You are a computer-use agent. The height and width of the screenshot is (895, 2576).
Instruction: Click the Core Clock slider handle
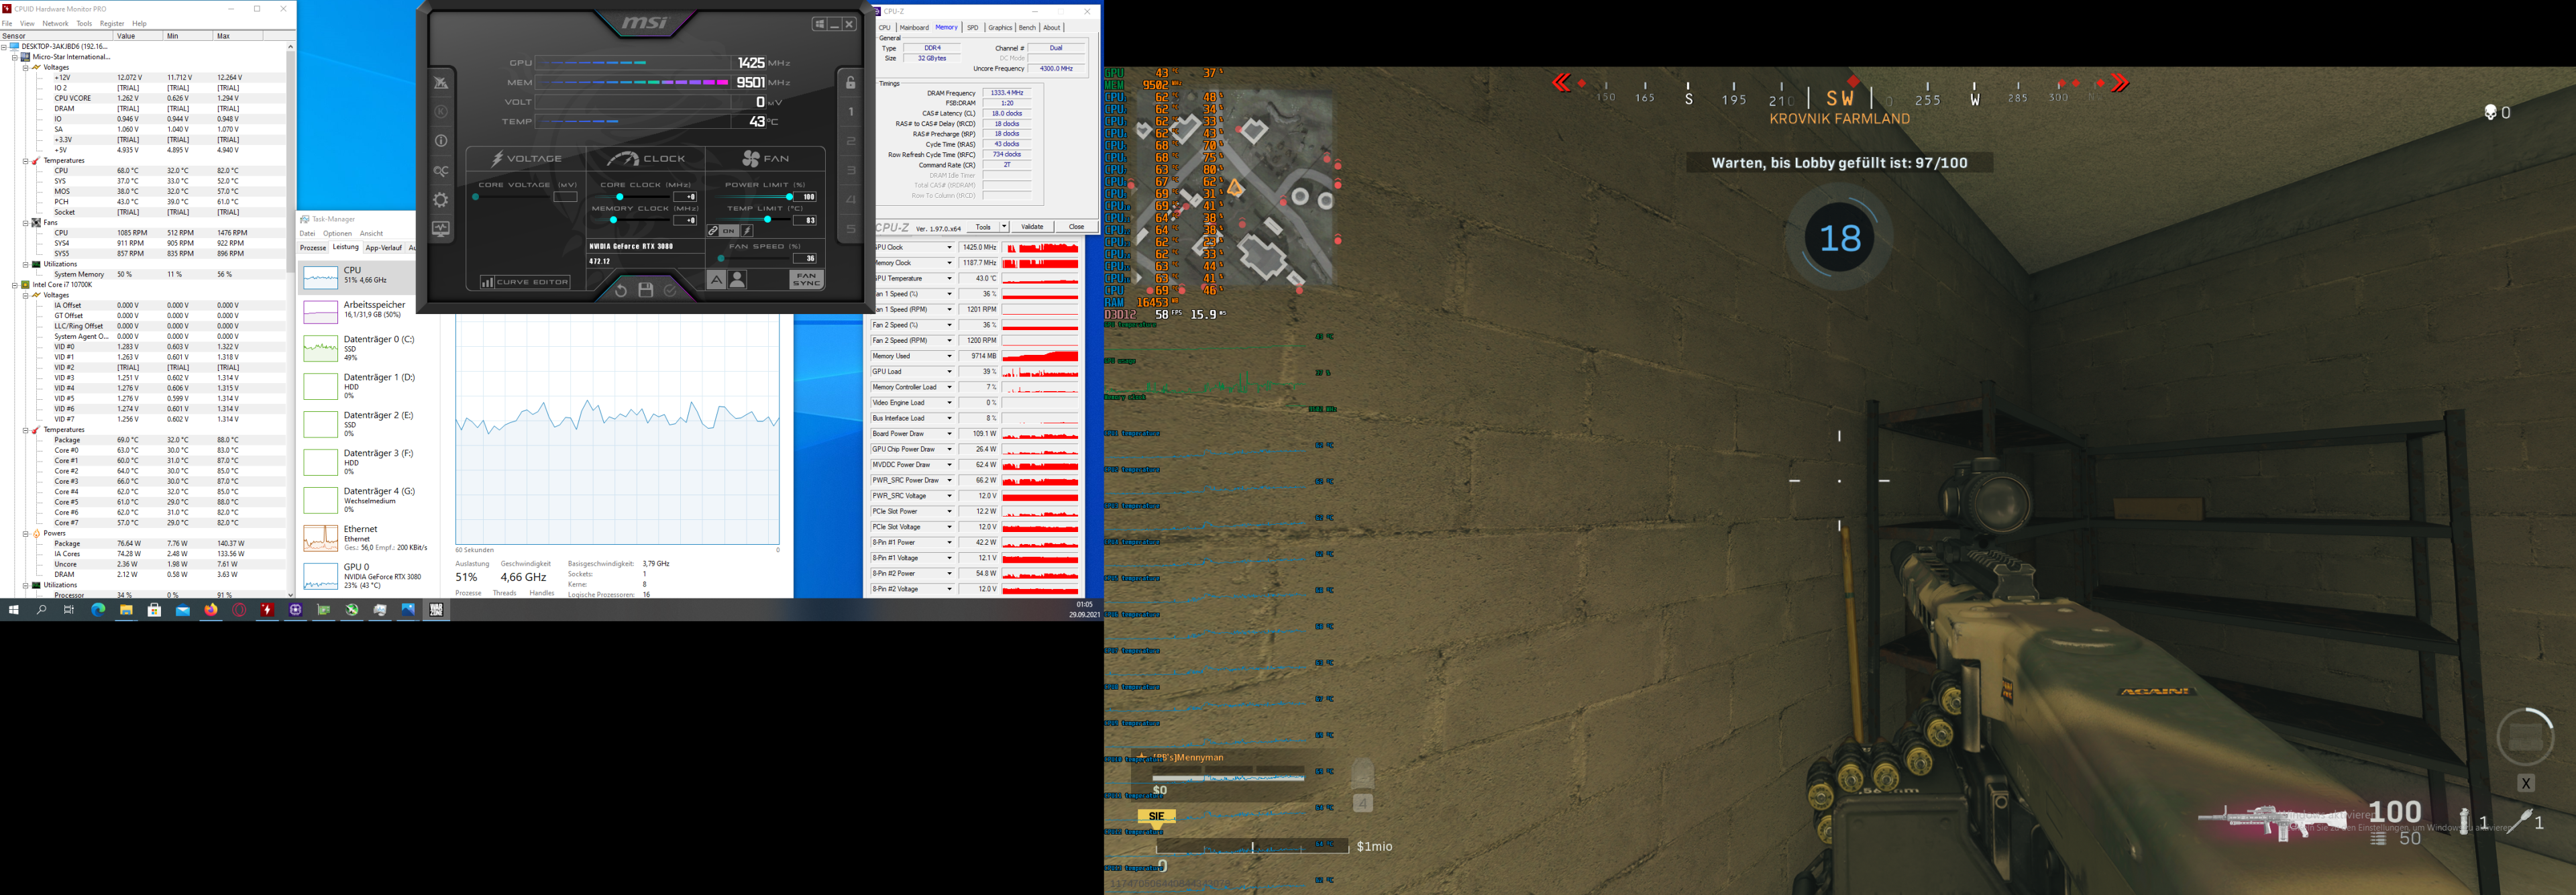tap(620, 197)
